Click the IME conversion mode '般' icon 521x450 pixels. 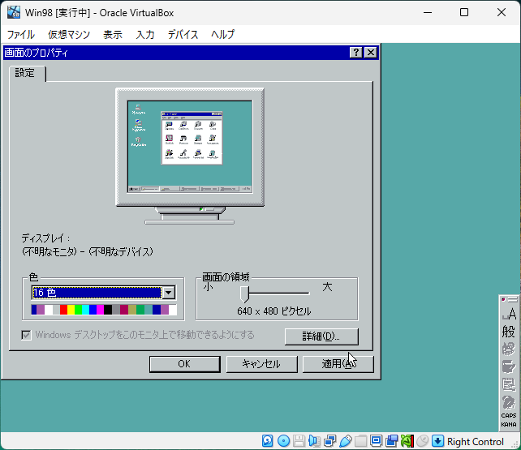coord(509,331)
